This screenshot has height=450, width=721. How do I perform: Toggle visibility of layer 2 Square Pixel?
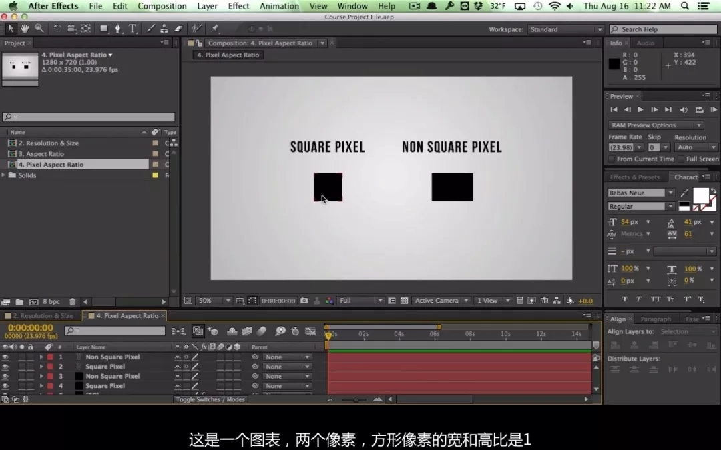pyautogui.click(x=5, y=367)
